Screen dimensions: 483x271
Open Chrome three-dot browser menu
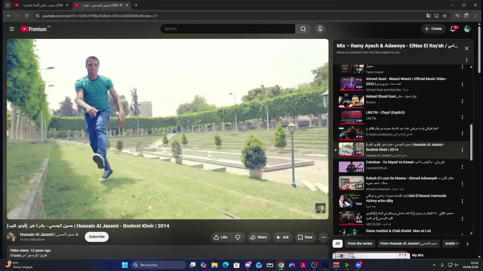[476, 16]
